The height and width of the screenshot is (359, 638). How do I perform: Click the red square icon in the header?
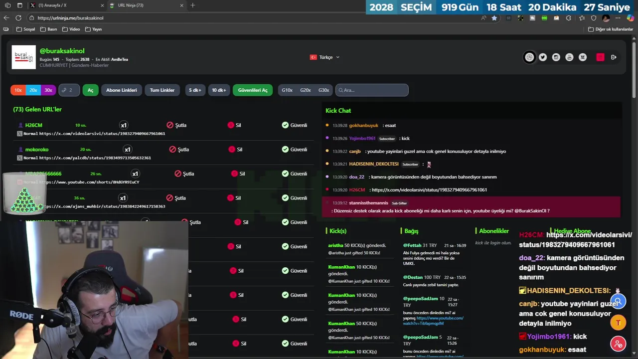coord(600,57)
